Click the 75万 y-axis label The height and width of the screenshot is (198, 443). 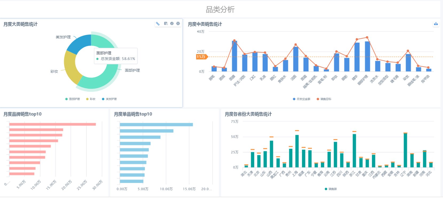pyautogui.click(x=235, y=122)
